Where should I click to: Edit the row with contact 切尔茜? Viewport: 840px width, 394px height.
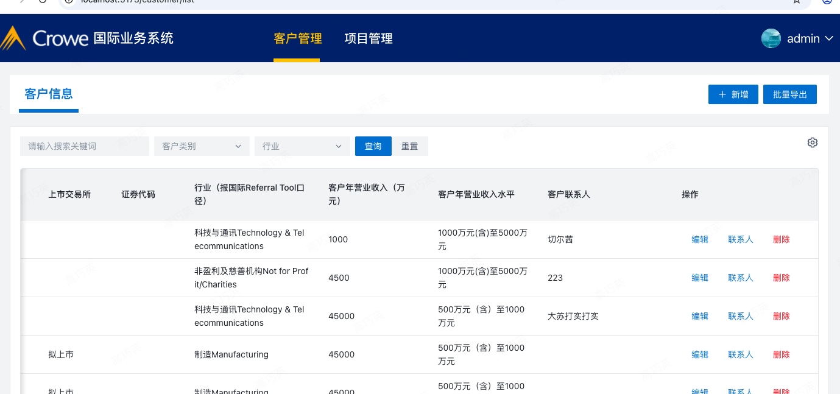(x=699, y=239)
